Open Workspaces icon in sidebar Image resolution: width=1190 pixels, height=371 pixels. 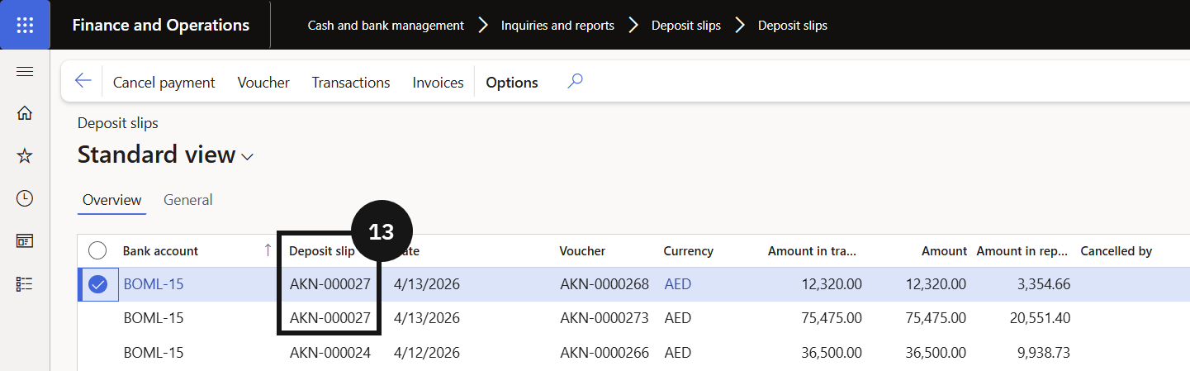(25, 241)
